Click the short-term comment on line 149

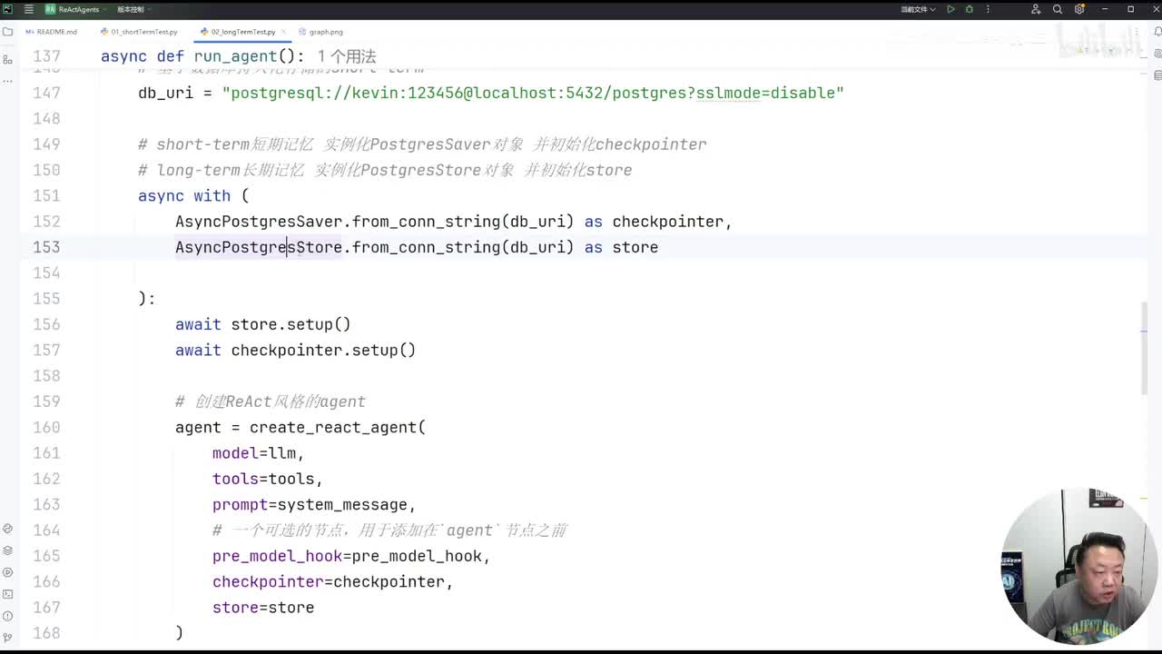pos(422,144)
